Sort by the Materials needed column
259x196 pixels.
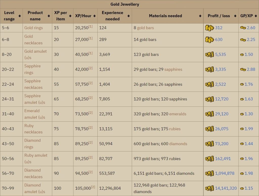(x=200, y=16)
